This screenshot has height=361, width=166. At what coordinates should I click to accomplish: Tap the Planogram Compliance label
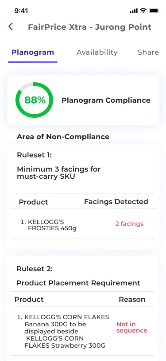tap(106, 100)
